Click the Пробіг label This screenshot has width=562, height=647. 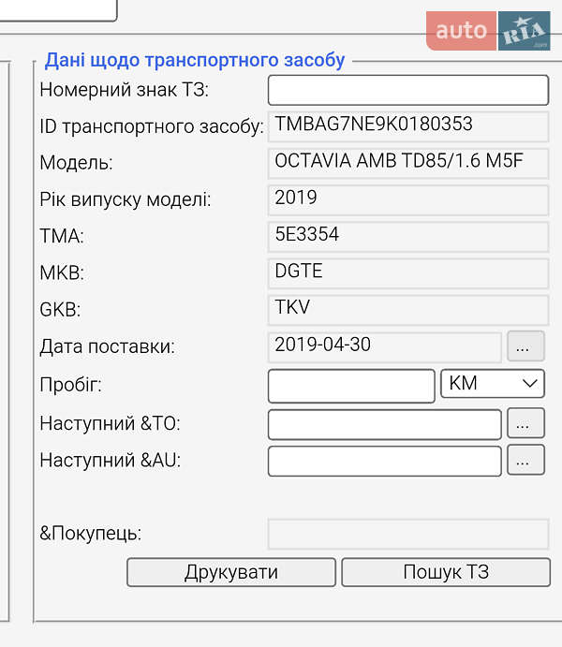pyautogui.click(x=70, y=385)
